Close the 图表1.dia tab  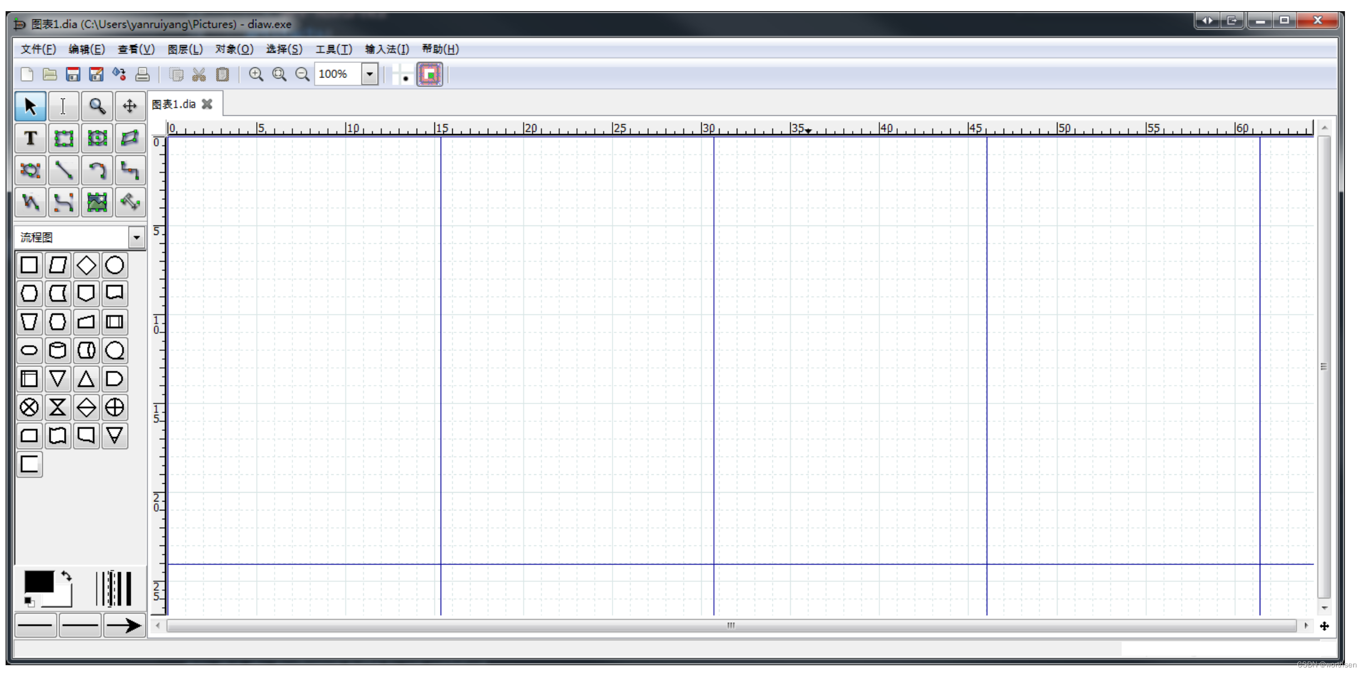click(x=207, y=104)
